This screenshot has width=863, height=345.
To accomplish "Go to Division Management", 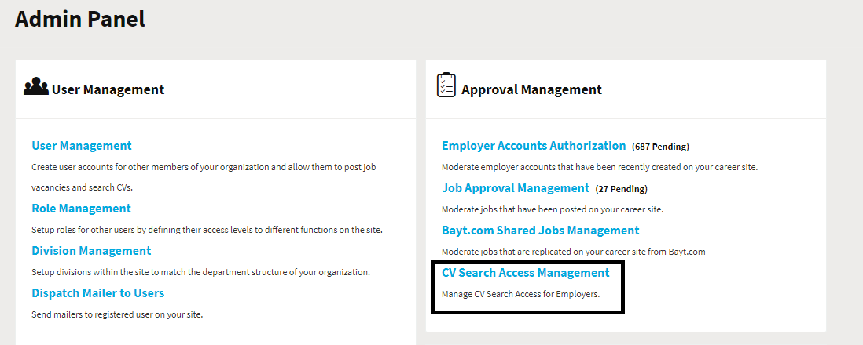I will click(91, 251).
